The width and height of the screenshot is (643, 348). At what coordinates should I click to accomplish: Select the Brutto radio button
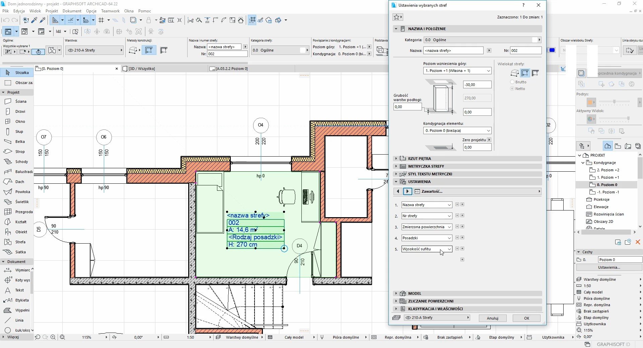click(512, 82)
